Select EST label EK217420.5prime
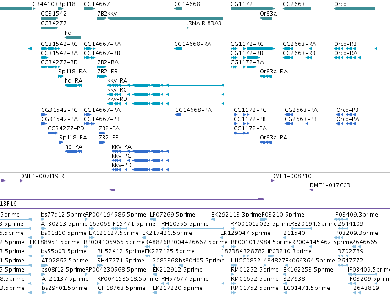This screenshot has height=295, width=390. (x=167, y=233)
